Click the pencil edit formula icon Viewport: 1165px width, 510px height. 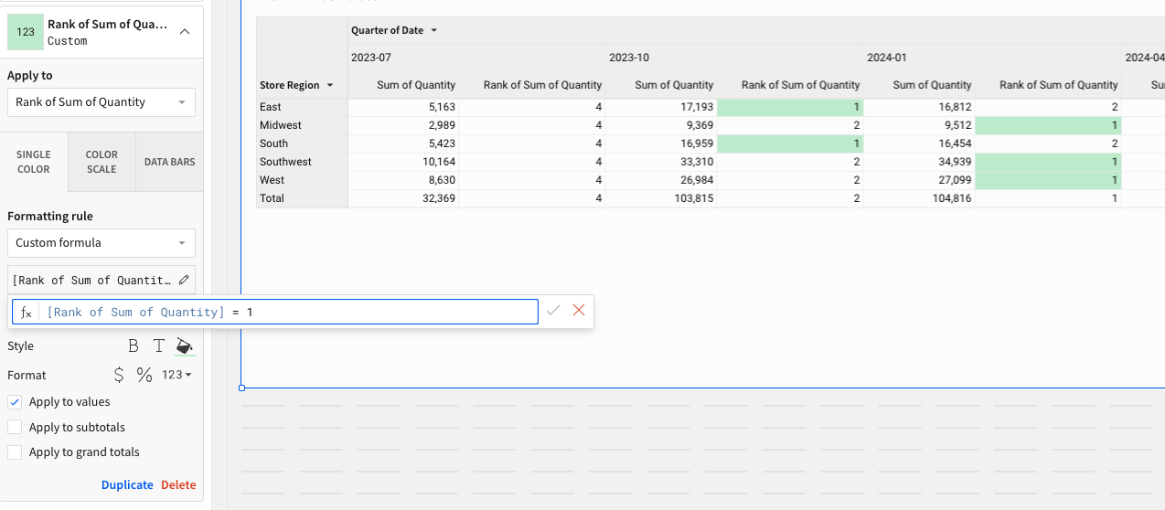[185, 280]
